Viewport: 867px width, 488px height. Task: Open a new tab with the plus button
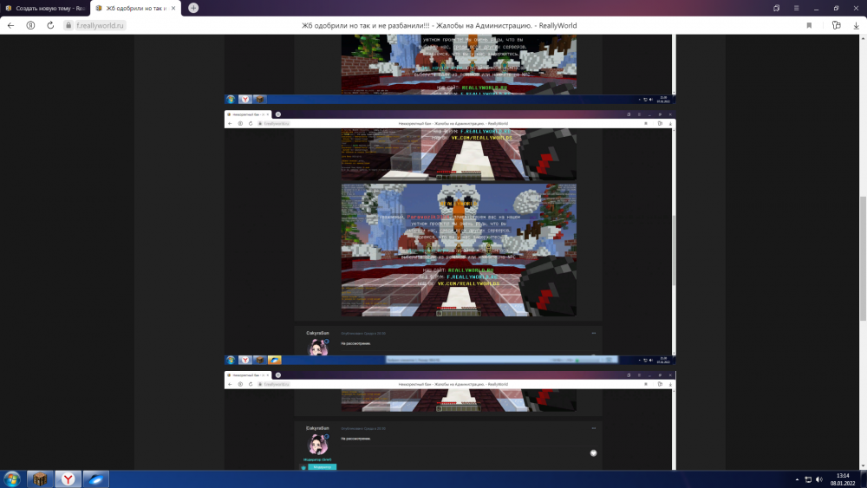193,8
